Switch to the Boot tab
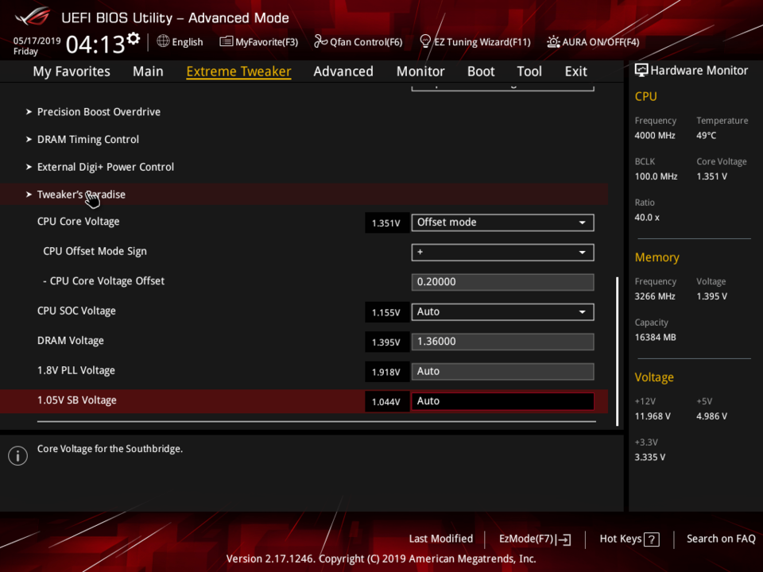The image size is (763, 572). tap(481, 71)
